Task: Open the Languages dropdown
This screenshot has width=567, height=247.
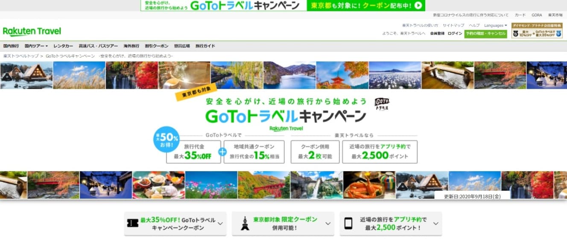Action: pyautogui.click(x=495, y=25)
